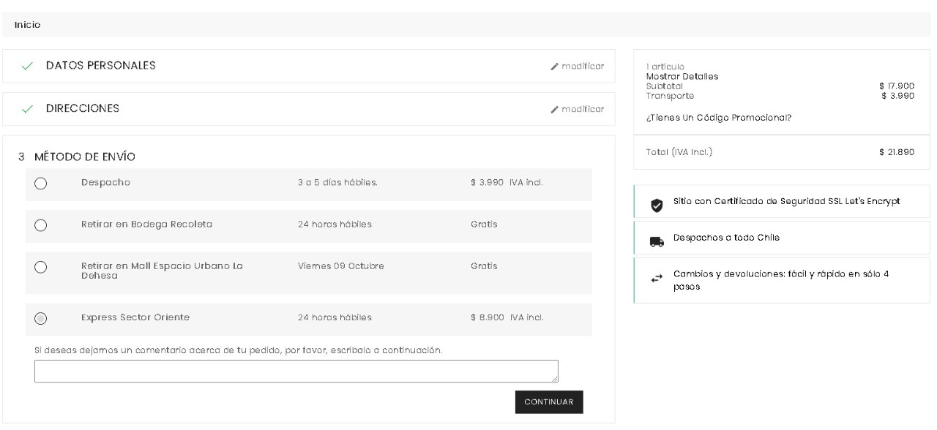Screen dimensions: 937x430
Task: Expand Mostrar Detalles in order summary
Action: coord(682,77)
